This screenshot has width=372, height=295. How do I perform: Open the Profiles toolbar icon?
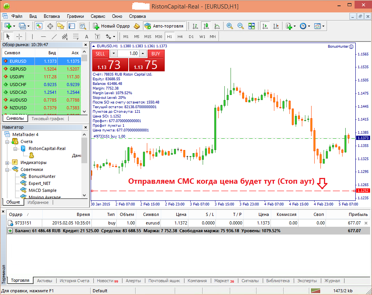coord(22,26)
